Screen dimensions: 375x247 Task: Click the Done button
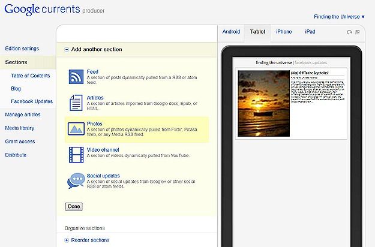point(74,207)
